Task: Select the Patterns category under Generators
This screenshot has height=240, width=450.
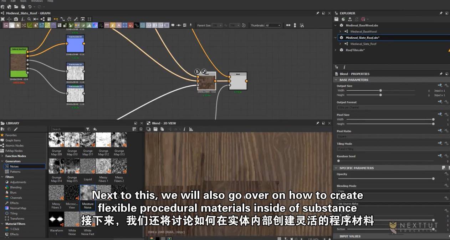Action: [15, 172]
